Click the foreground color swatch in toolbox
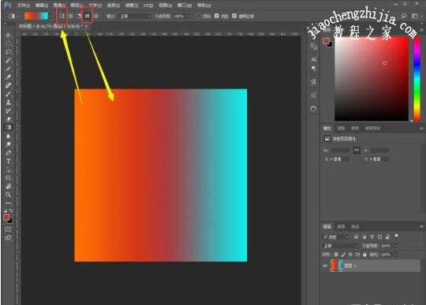Image resolution: width=426 pixels, height=305 pixels. pos(6,217)
